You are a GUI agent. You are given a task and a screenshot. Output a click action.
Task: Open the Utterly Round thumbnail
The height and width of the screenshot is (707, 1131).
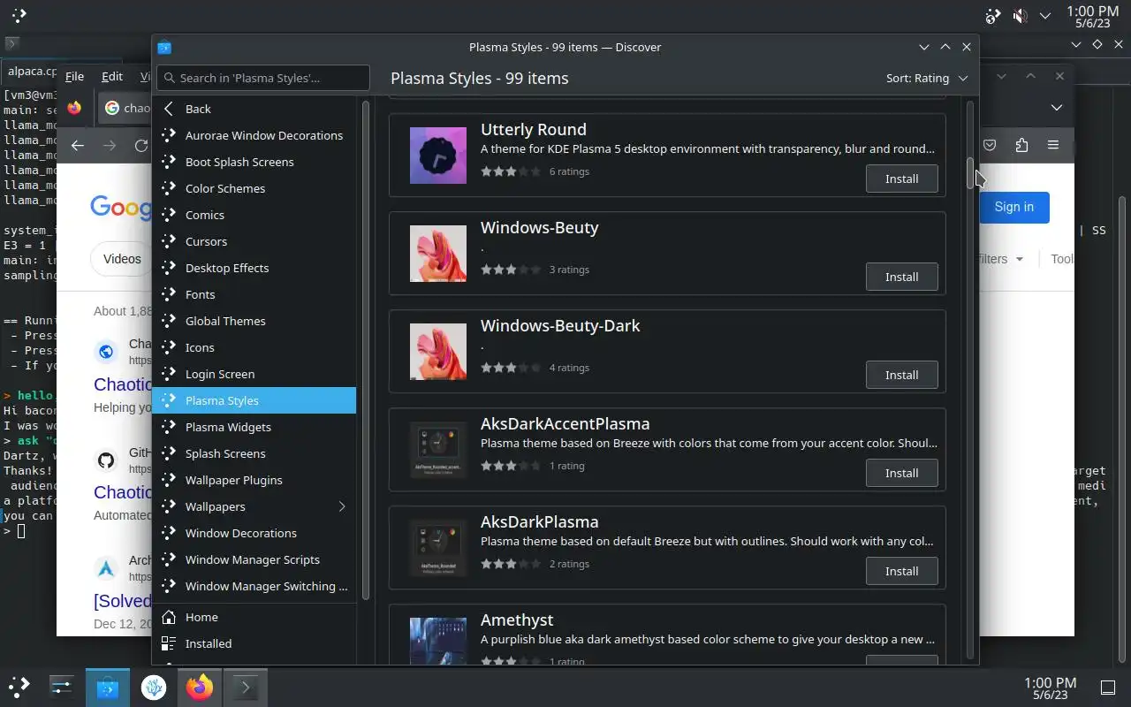(438, 156)
